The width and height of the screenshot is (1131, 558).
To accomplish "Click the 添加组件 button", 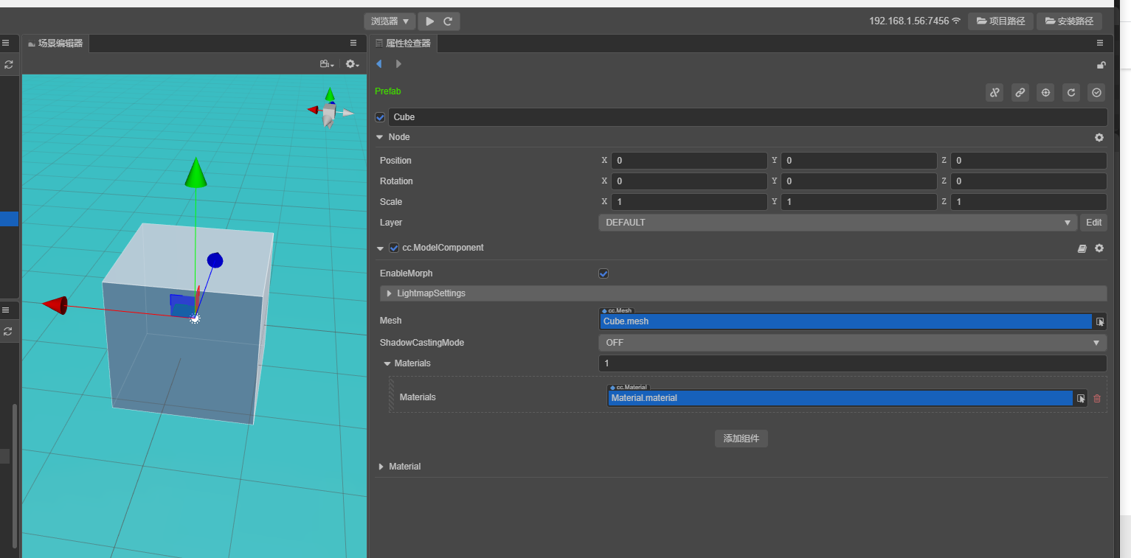I will click(x=741, y=439).
